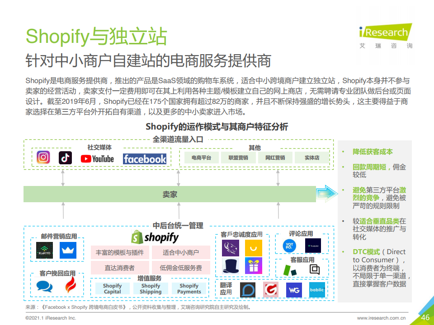Click the green Zendesk-style support icon
The height and width of the screenshot is (325, 434).
click(x=290, y=270)
